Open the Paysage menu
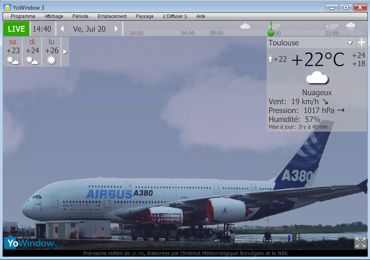The image size is (370, 260). click(144, 16)
